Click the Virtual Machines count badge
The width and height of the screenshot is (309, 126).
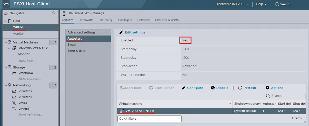pos(53,42)
